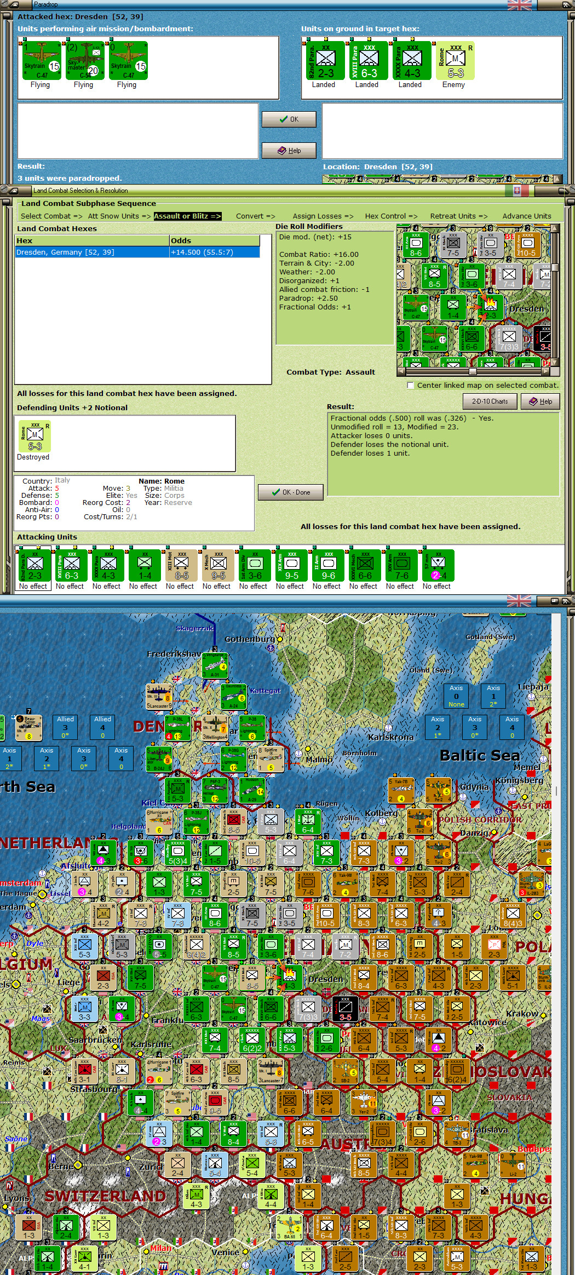Enable Center linked map on selected combat
This screenshot has height=1275, width=575.
coord(410,386)
